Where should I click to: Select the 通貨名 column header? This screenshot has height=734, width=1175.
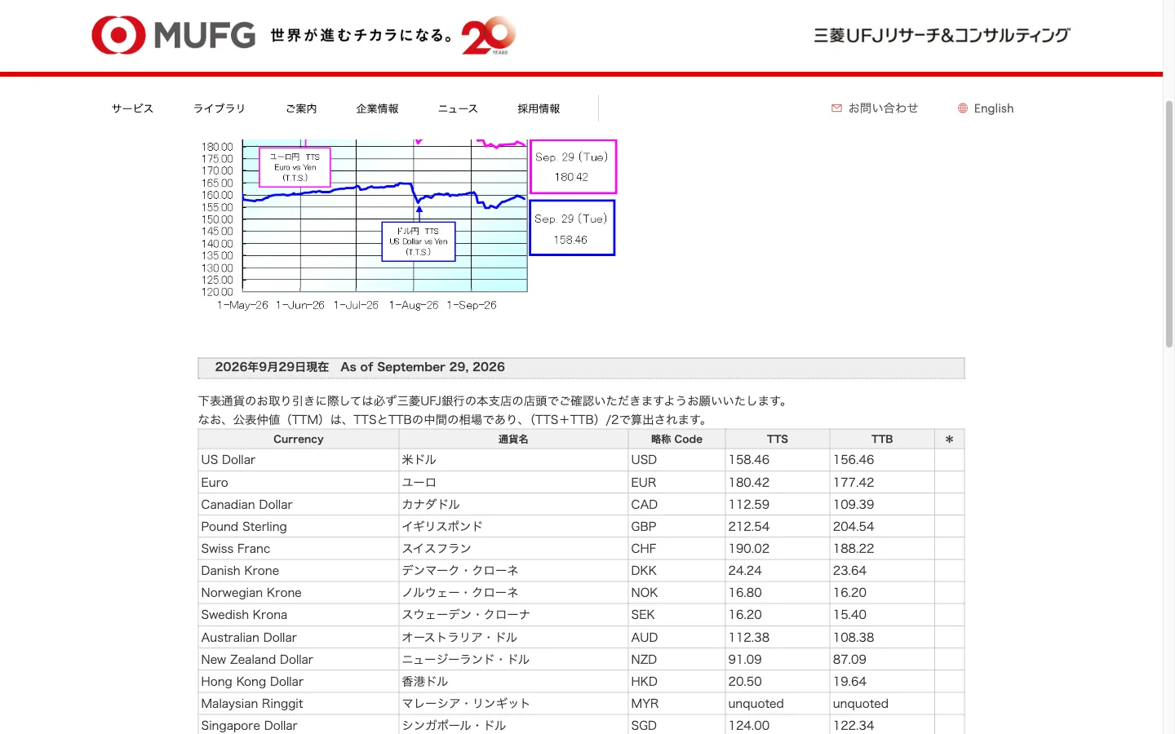click(513, 439)
